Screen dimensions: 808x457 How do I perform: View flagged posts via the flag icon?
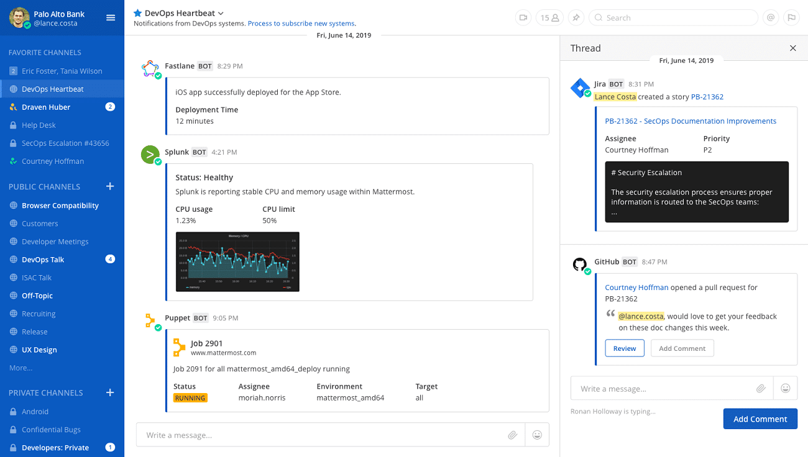(x=792, y=17)
